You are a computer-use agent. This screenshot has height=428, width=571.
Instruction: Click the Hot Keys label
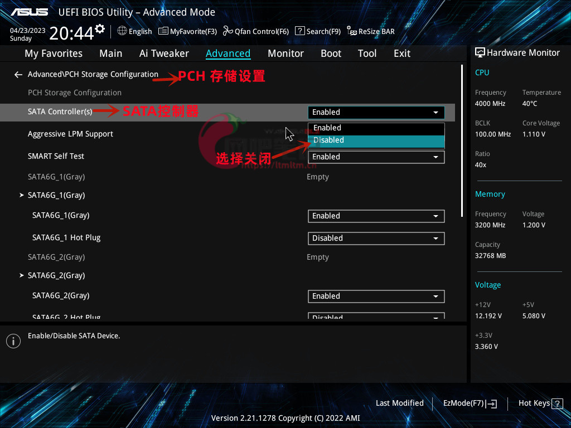[x=534, y=403]
